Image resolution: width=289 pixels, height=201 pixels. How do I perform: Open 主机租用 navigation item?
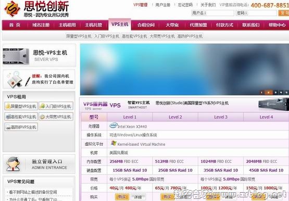coord(67,25)
